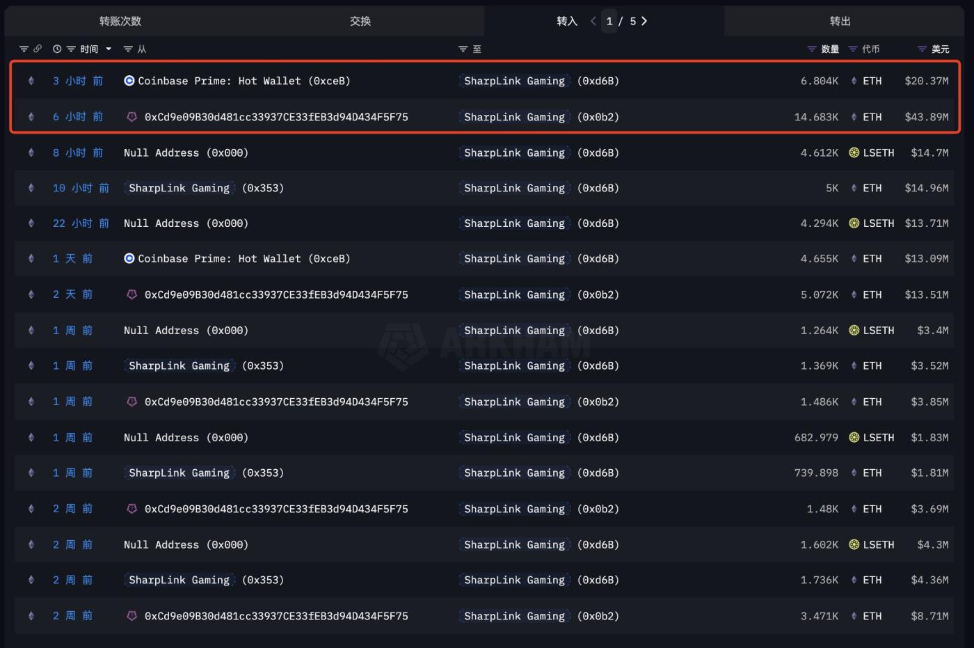Viewport: 974px width, 648px height.
Task: Open the 代币 filter dropdown
Action: (x=852, y=49)
